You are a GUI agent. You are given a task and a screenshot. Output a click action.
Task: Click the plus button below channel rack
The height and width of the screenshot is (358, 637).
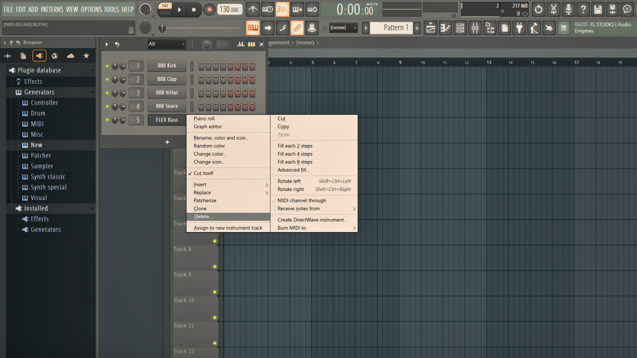[167, 142]
